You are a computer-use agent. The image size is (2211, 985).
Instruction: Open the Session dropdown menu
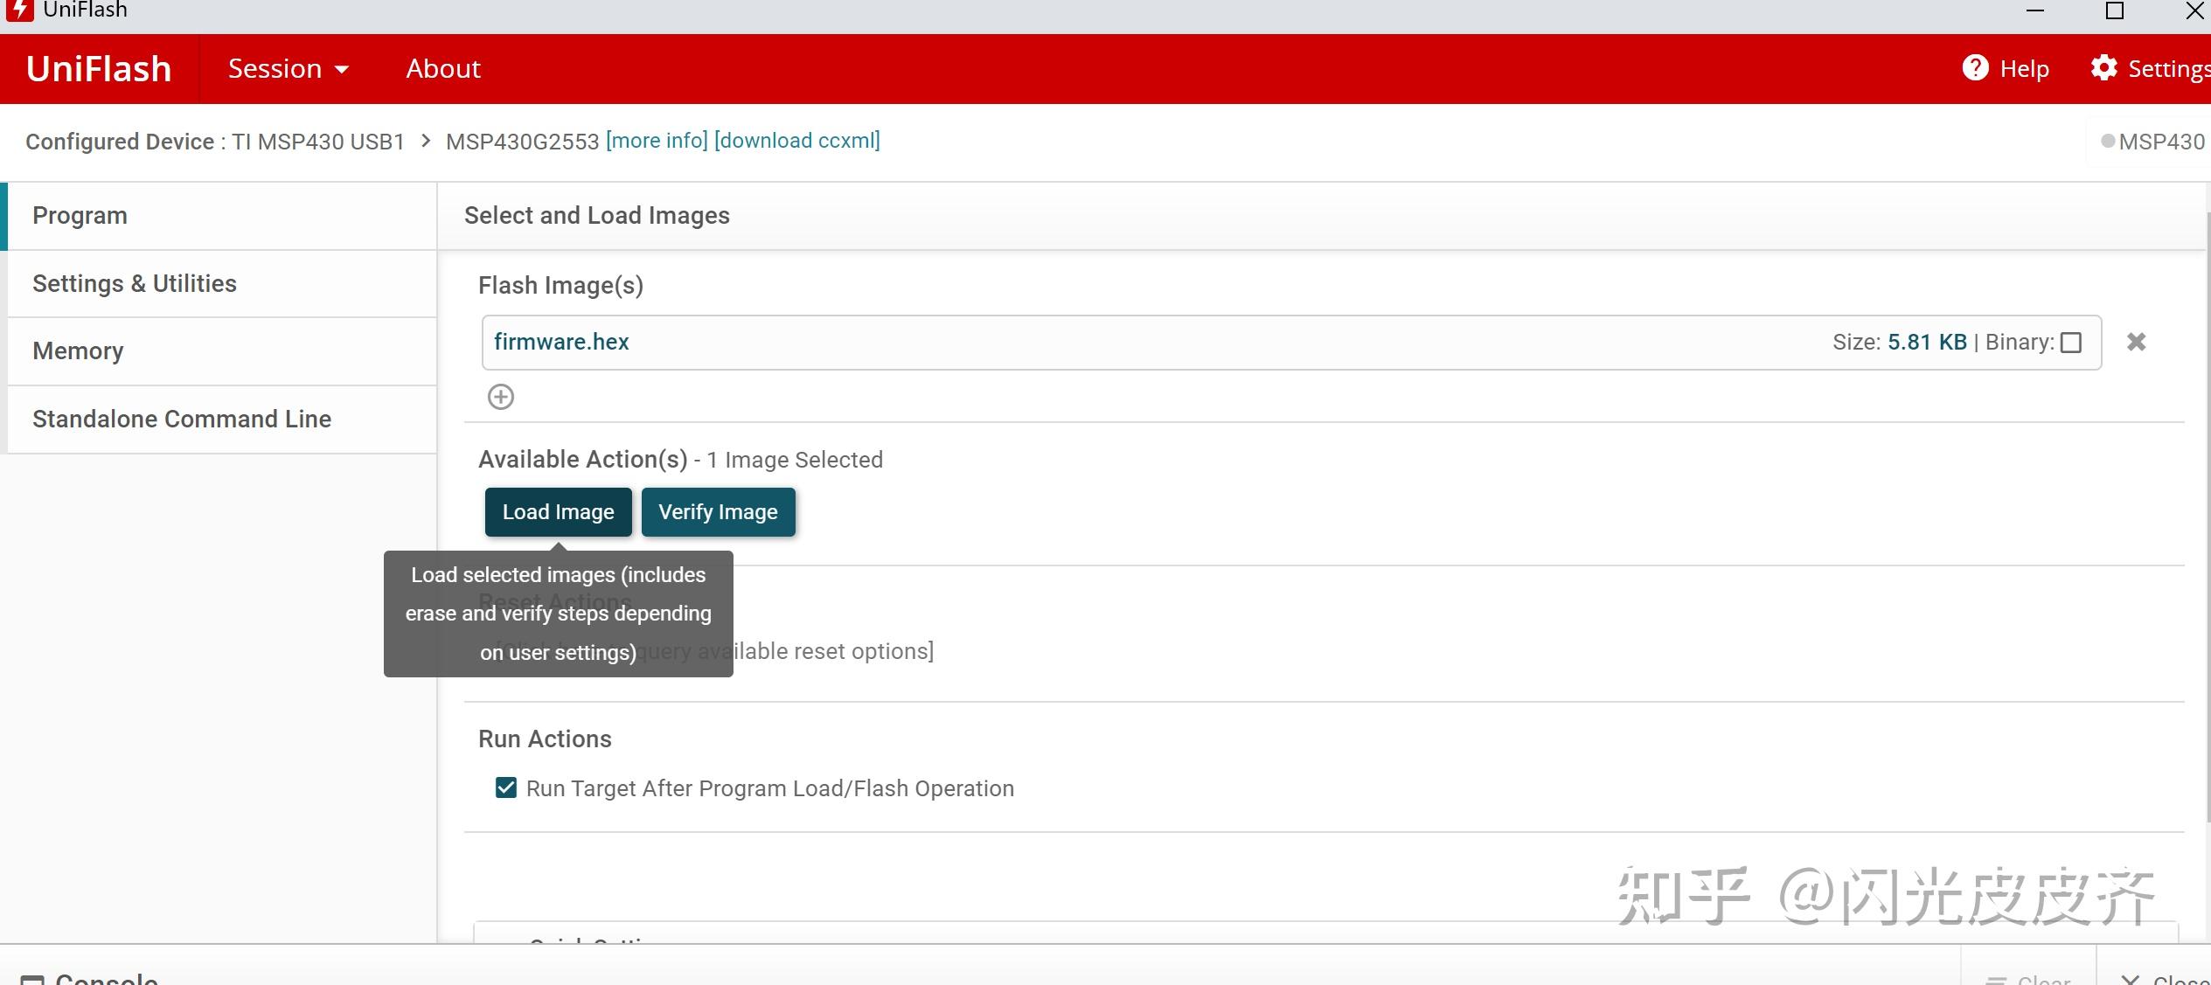pyautogui.click(x=289, y=69)
